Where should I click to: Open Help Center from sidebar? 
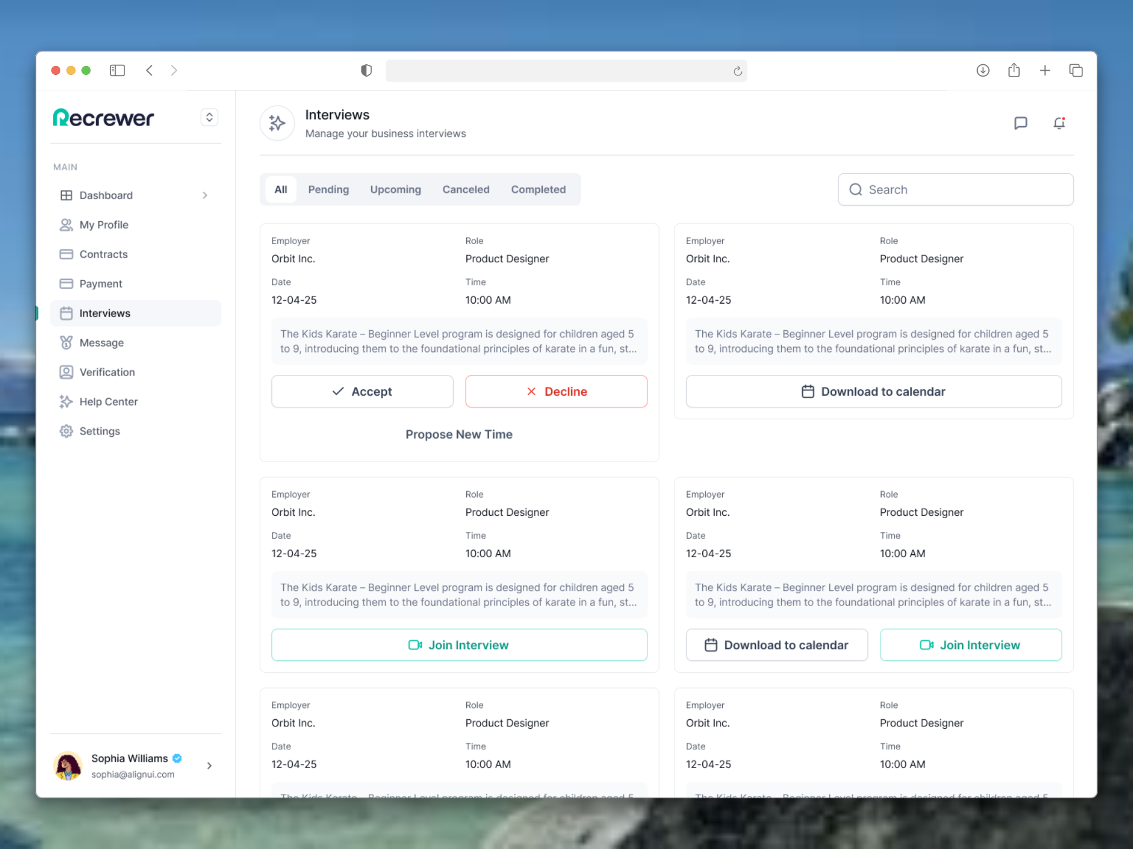click(108, 402)
